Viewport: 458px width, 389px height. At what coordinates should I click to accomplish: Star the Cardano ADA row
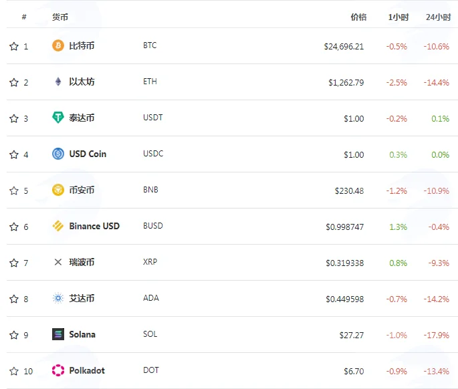(x=14, y=299)
